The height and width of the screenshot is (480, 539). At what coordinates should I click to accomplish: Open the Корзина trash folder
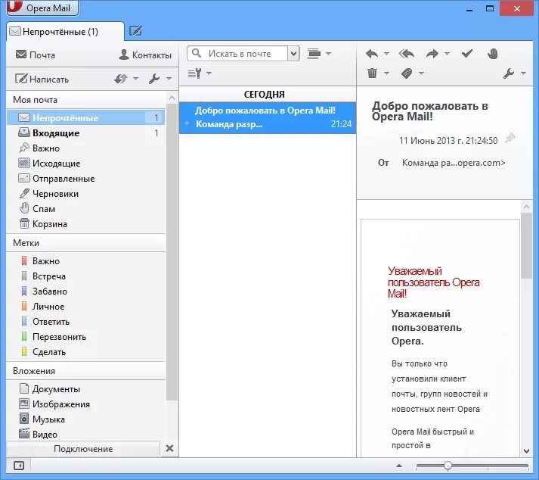tap(85, 224)
